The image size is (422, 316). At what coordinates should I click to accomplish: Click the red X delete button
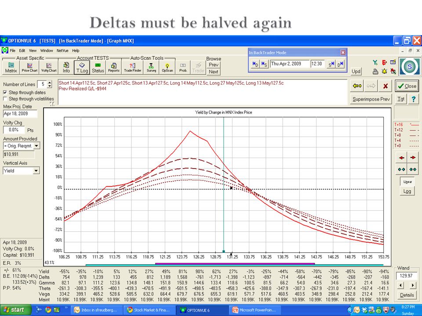point(385,86)
